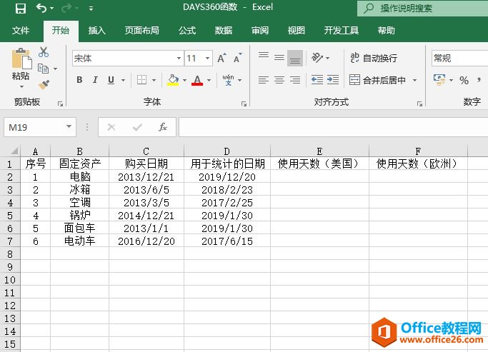Click the percent style icon

464,80
